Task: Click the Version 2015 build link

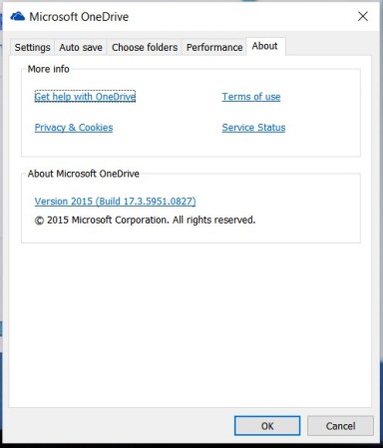Action: 115,202
